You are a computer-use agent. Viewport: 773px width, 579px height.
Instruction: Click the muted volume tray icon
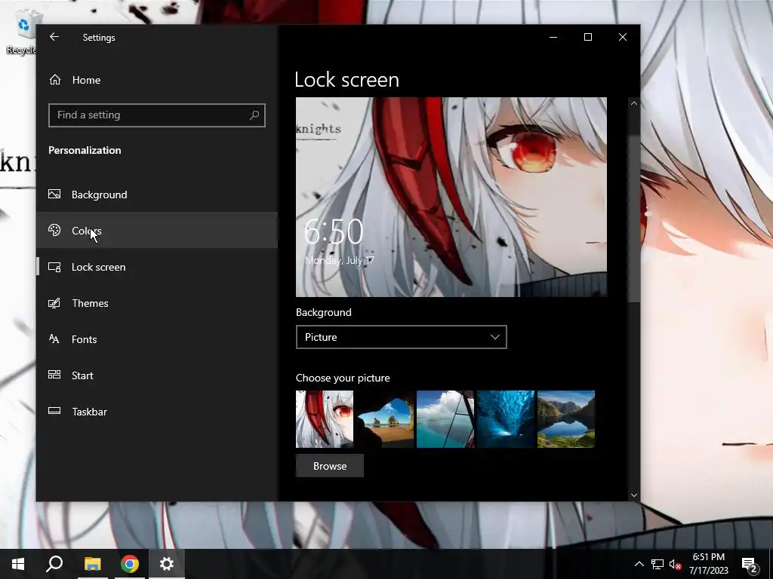(676, 564)
